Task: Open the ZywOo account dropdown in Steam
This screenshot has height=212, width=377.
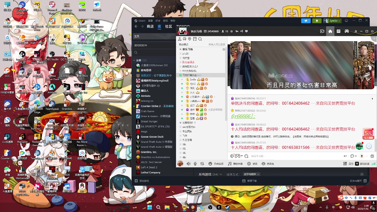Action: pyautogui.click(x=333, y=21)
